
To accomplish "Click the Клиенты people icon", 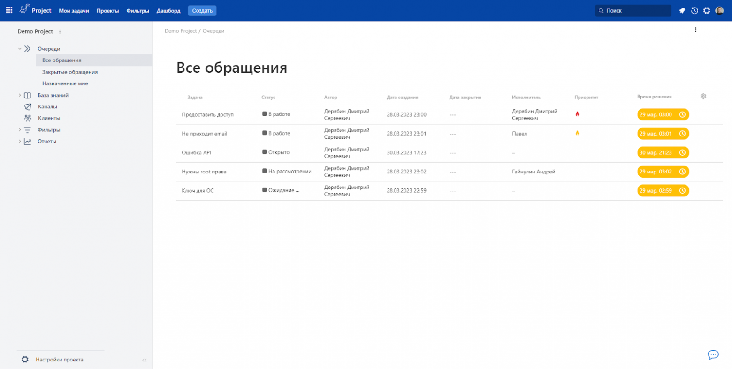I will 27,118.
